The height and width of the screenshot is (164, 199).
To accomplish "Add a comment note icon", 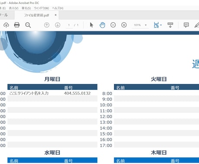I will point(186,25).
